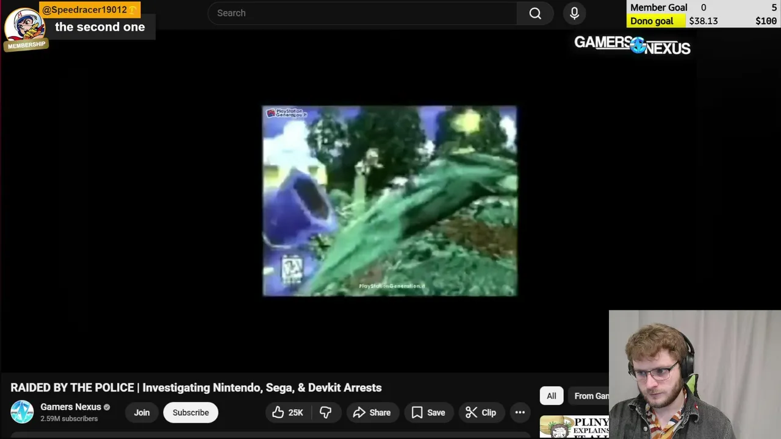Screen dimensions: 781x439
Task: Open the Pliny Explains recommended video thumbnail
Action: point(574,427)
